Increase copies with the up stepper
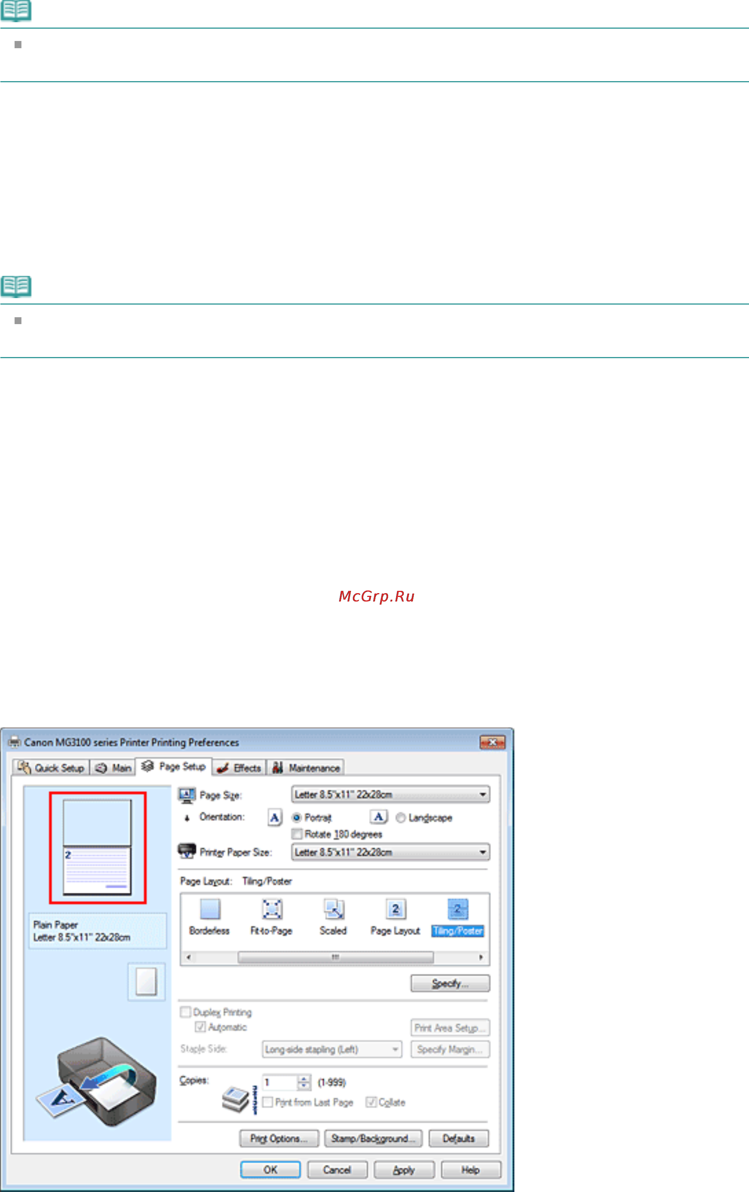Screen dimensions: 749x1192 point(304,1079)
